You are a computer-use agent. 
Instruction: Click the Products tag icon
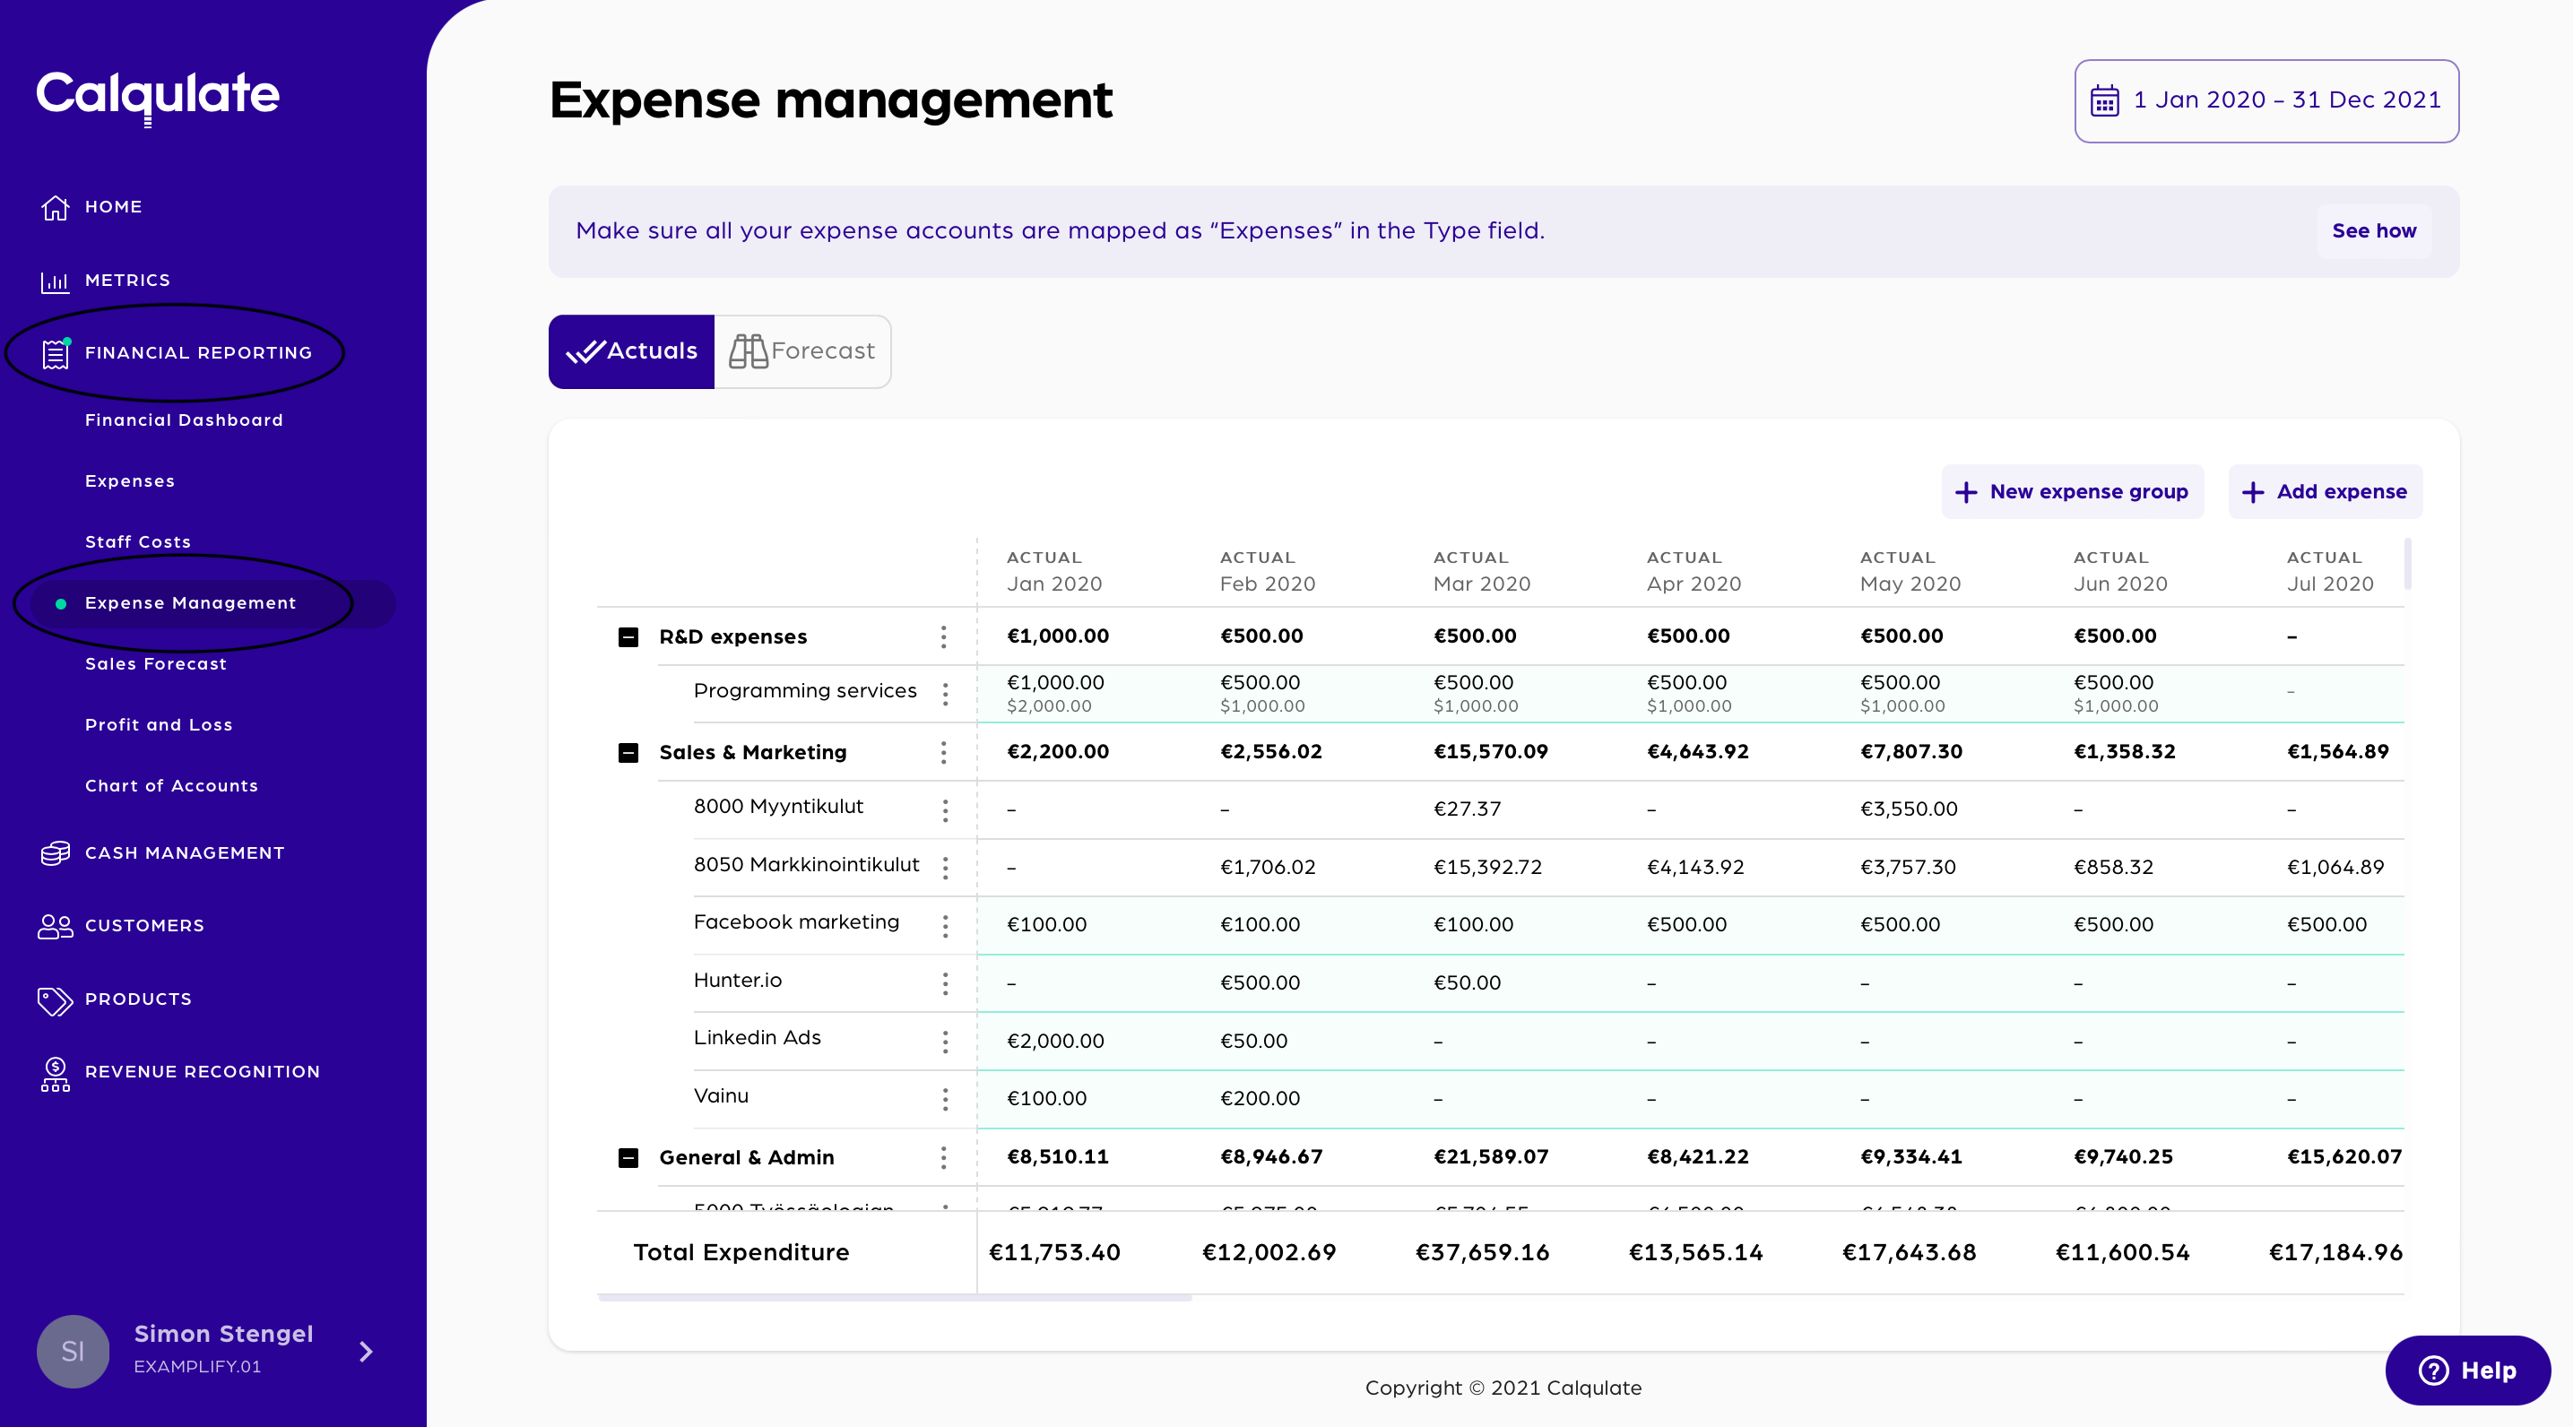[55, 999]
